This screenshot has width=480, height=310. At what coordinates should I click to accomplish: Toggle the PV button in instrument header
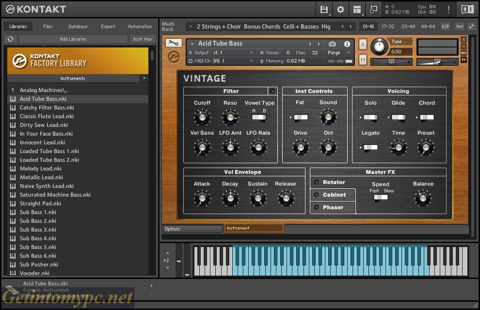point(464,60)
